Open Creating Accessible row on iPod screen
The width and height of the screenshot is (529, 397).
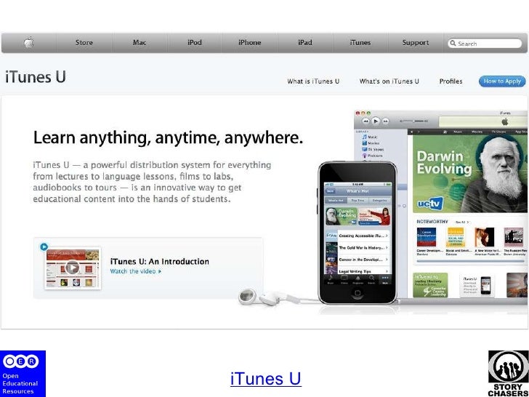click(x=358, y=236)
